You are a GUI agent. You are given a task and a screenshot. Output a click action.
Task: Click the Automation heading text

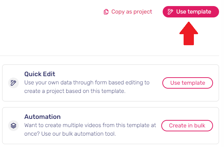pyautogui.click(x=43, y=117)
